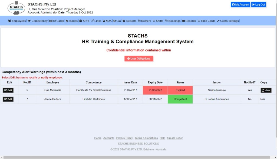This screenshot has width=277, height=159.
Task: Click the Sarina Russow issuer cell
Action: [217, 90]
